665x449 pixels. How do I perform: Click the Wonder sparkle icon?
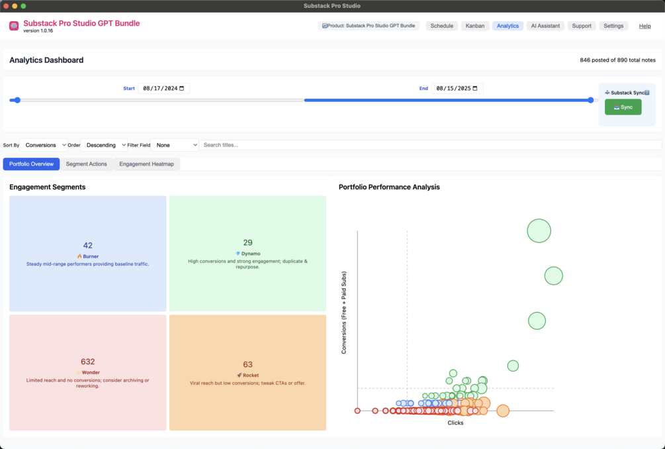(x=78, y=372)
